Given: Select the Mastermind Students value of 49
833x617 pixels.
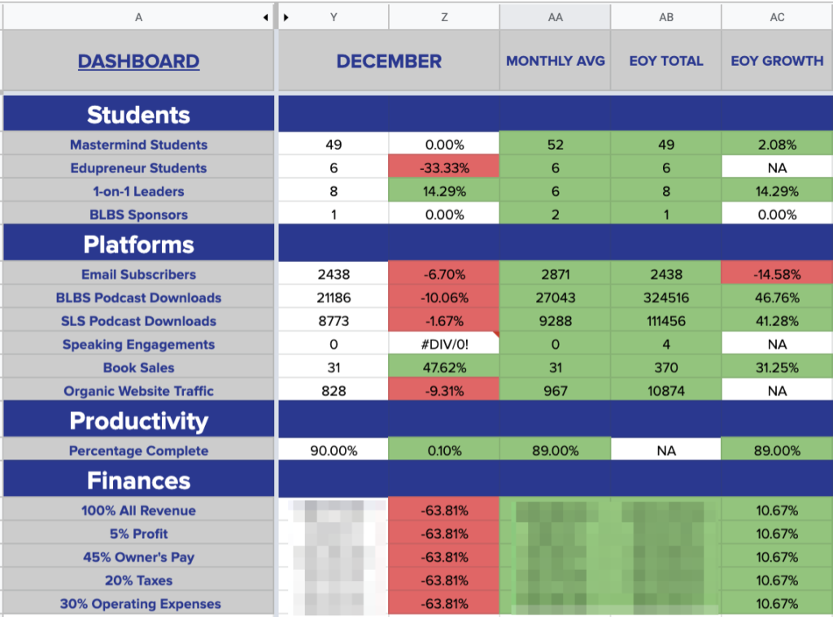Looking at the screenshot, I should point(334,144).
